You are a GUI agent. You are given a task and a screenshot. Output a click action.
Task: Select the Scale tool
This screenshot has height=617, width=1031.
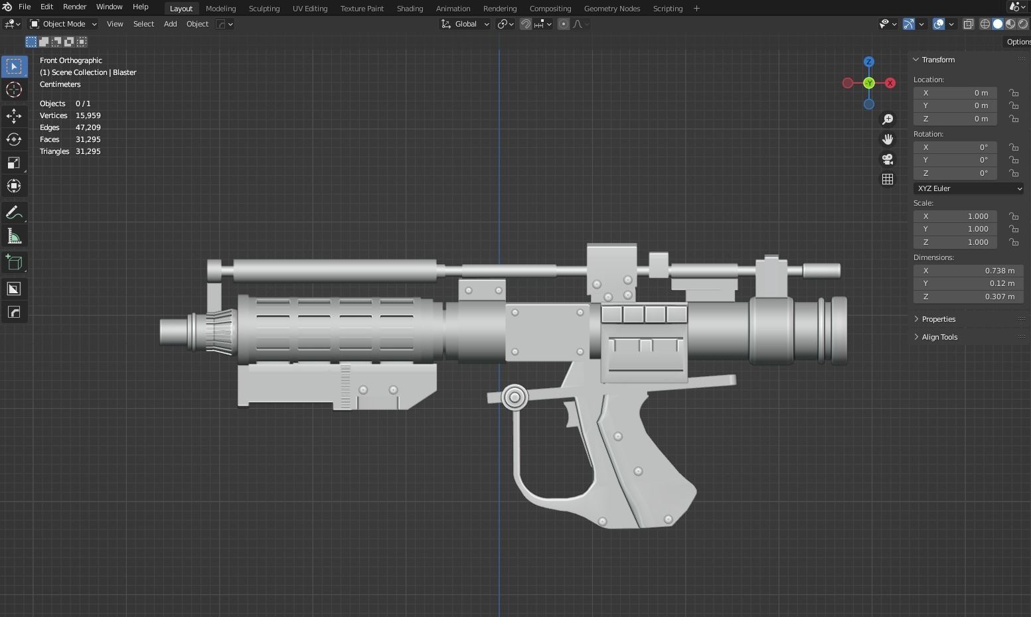(14, 163)
